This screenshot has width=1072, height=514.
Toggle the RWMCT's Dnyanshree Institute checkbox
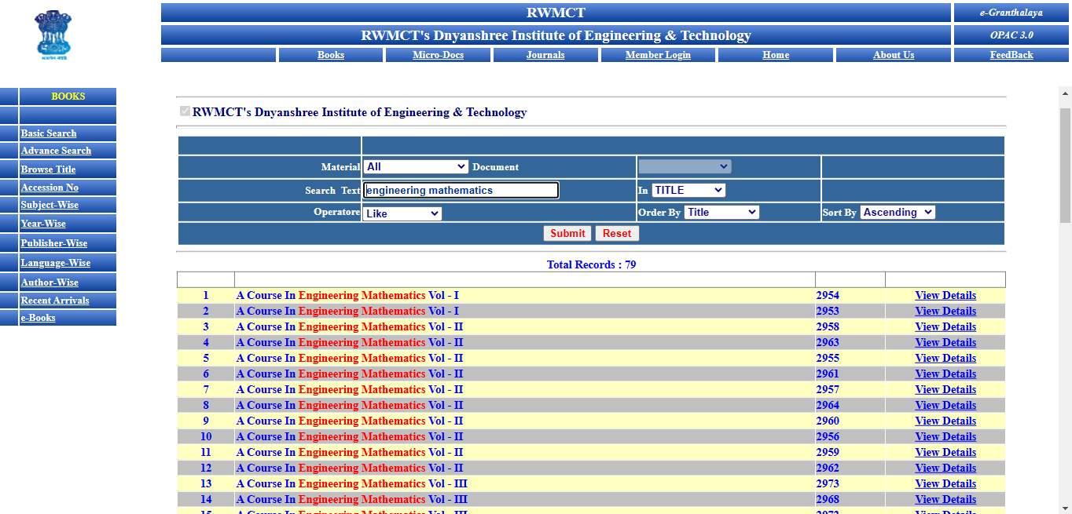click(185, 111)
